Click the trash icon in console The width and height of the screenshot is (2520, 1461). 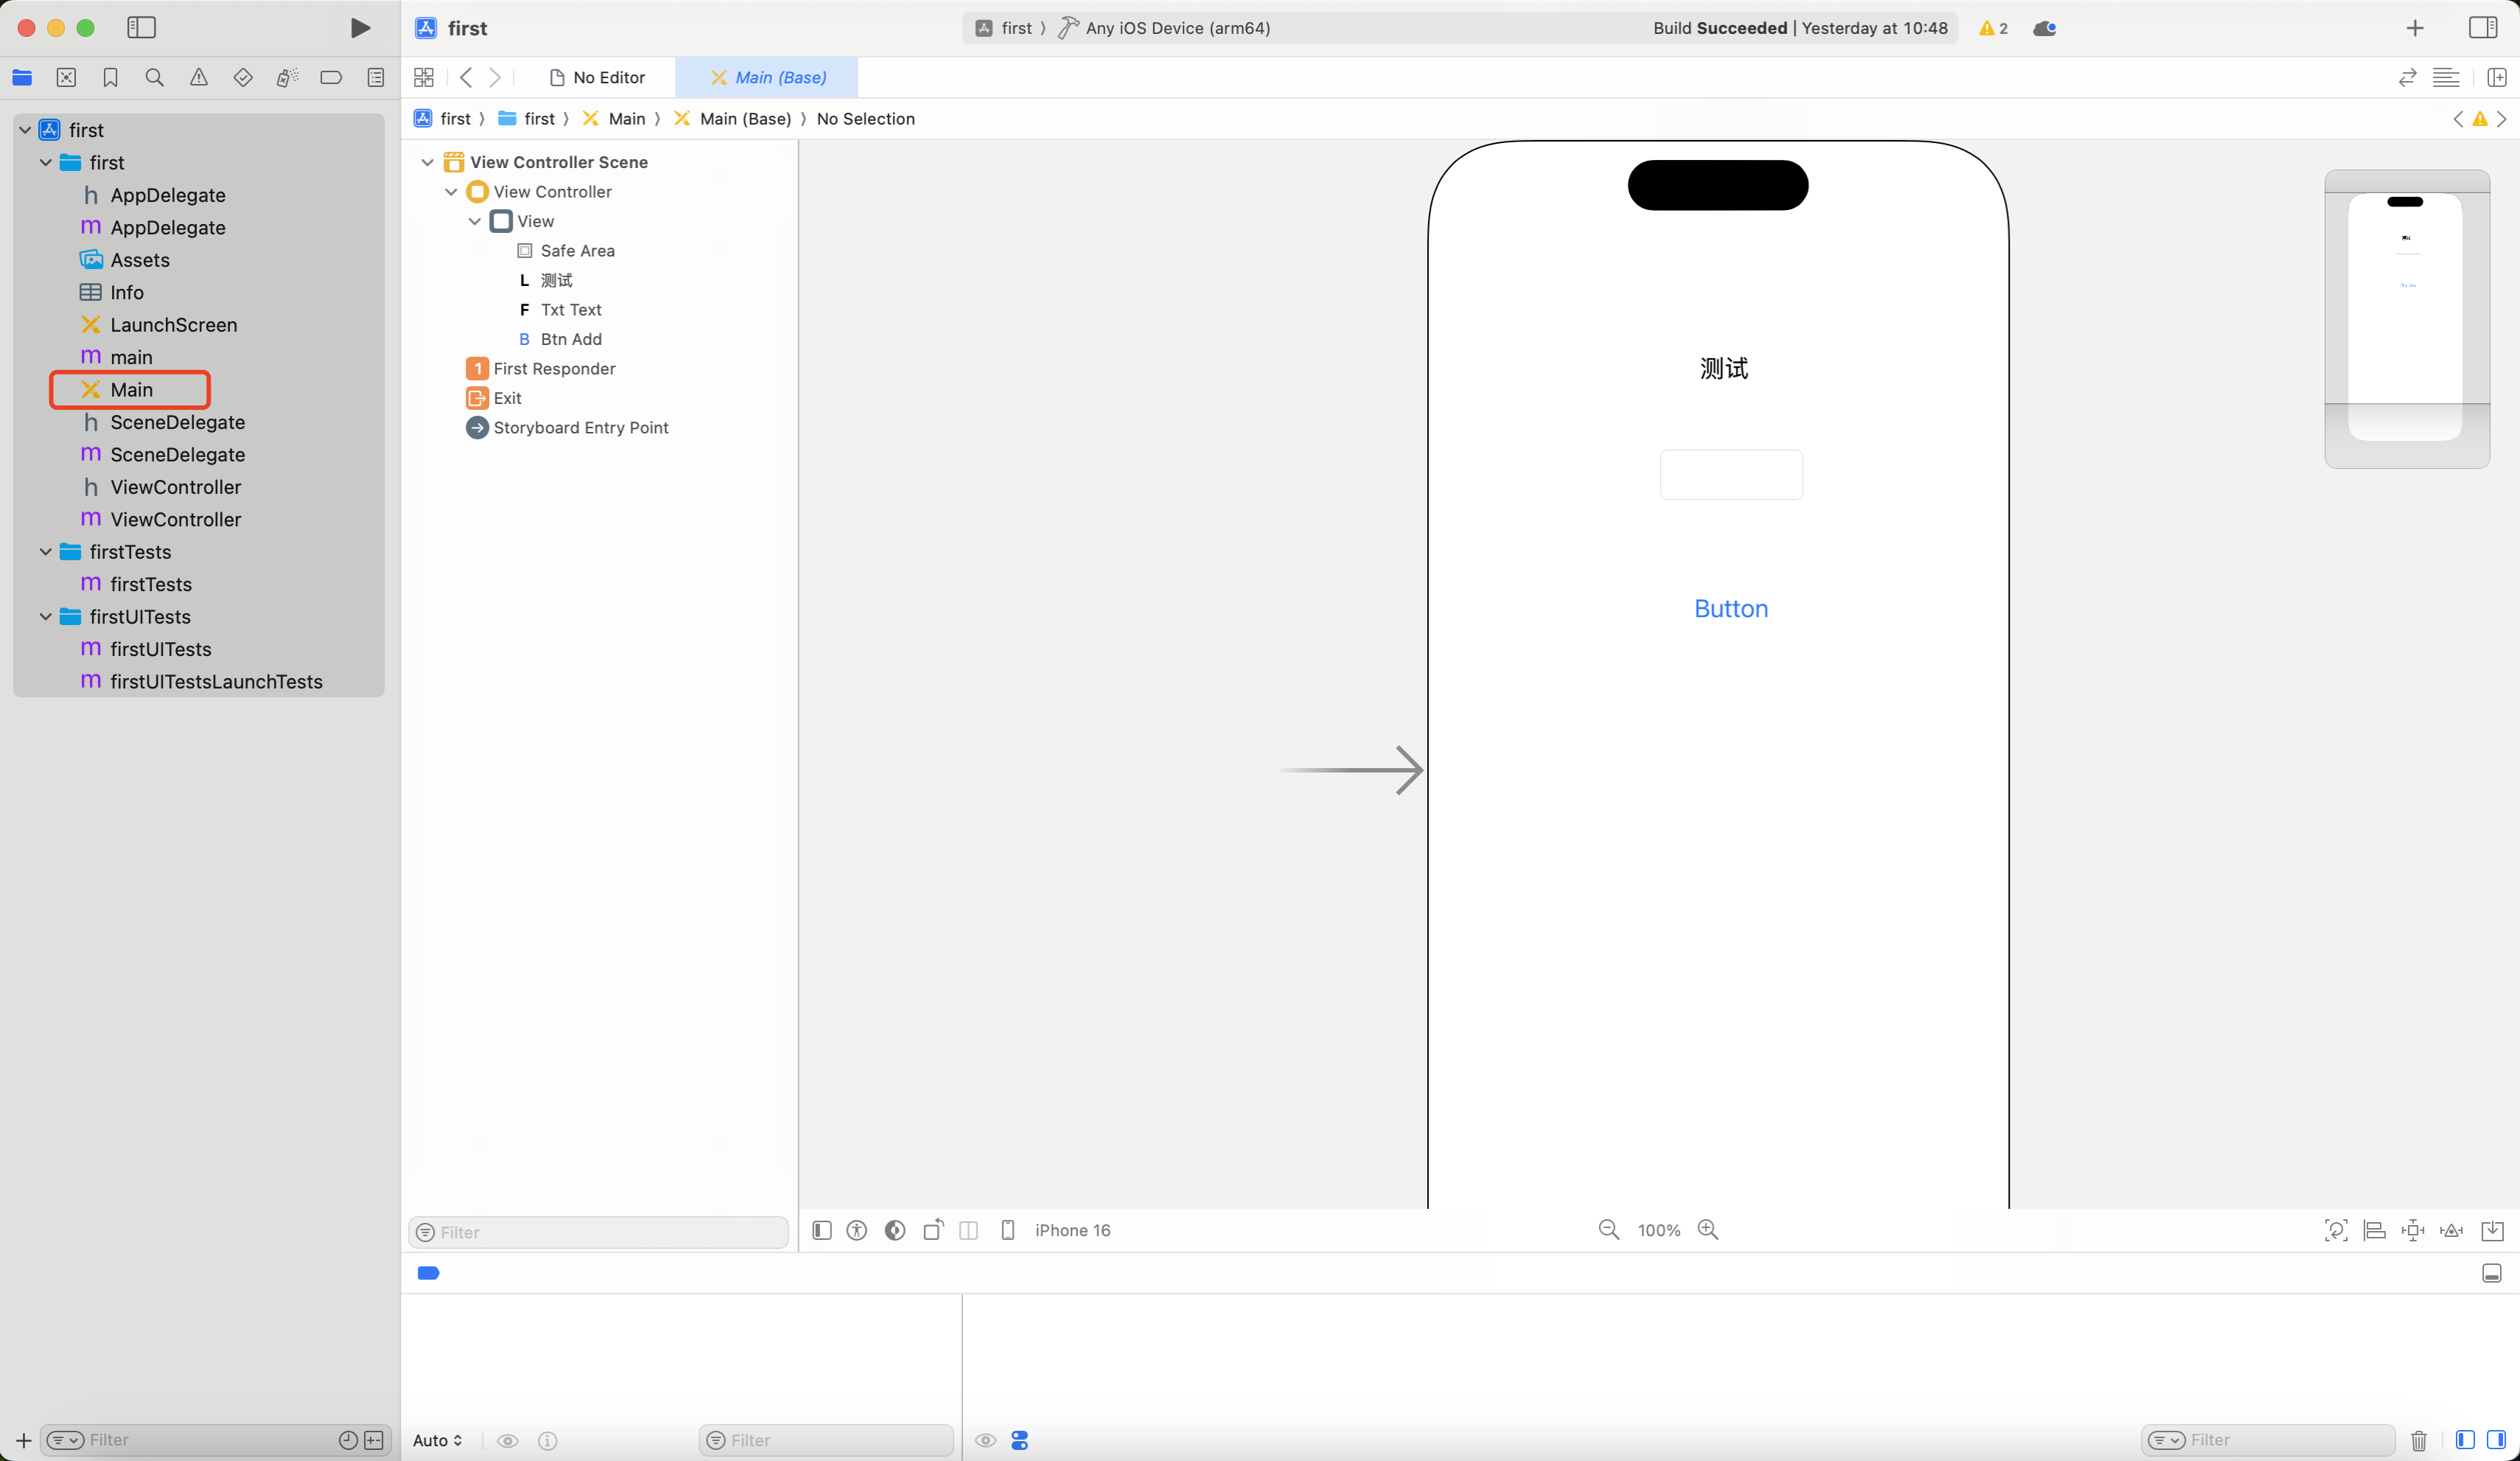[x=2418, y=1440]
